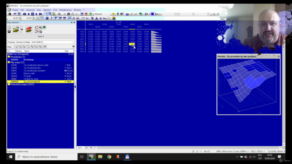Open the filter options black arrow dropdown
Screen dimensions: 292x164
pos(73,46)
